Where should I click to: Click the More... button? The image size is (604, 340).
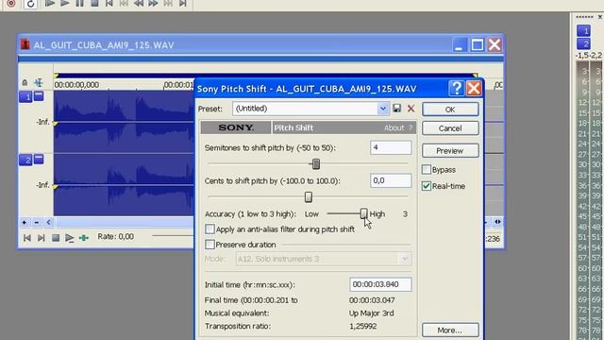coord(450,331)
